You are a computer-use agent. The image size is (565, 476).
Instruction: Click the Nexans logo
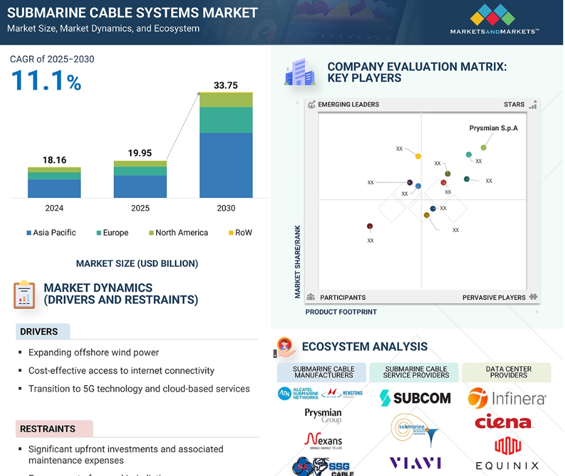tap(323, 441)
